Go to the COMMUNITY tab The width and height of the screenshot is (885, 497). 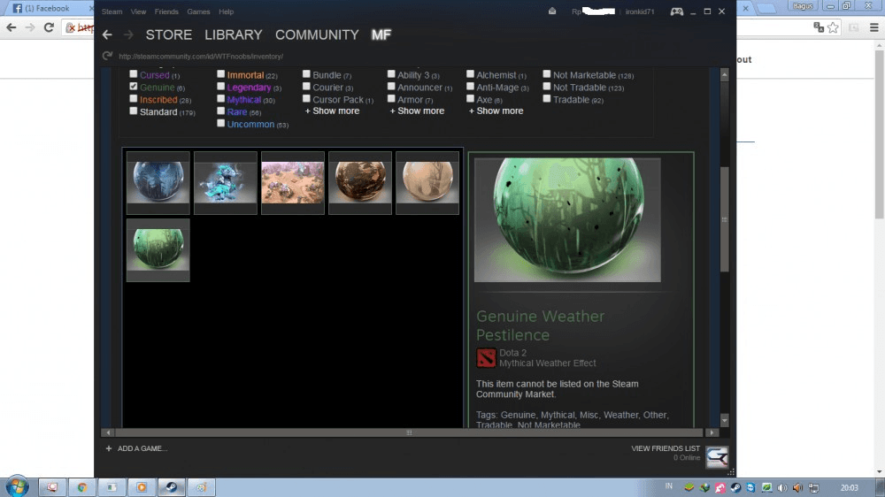point(317,35)
